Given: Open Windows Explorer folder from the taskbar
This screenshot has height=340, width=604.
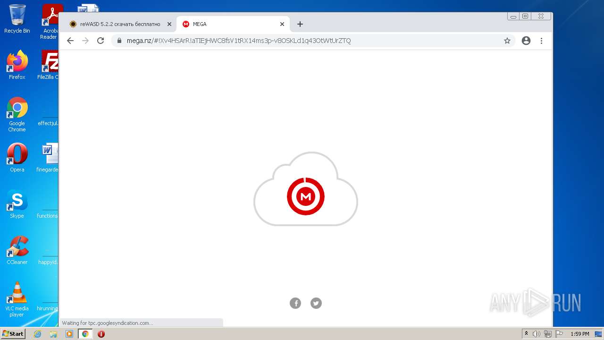Looking at the screenshot, I should pyautogui.click(x=53, y=334).
